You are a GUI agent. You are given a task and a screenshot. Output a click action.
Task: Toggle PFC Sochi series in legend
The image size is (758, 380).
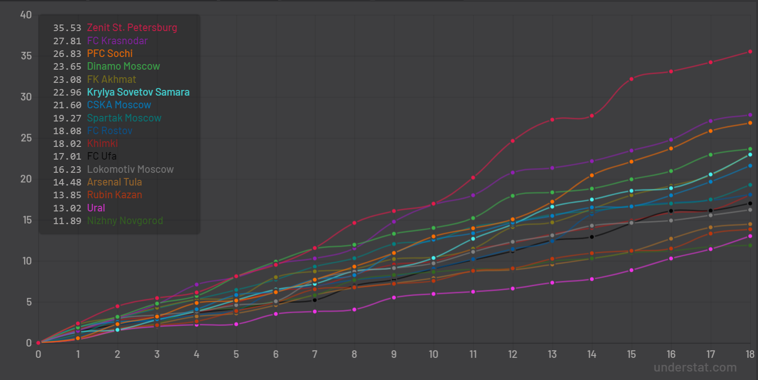(109, 54)
